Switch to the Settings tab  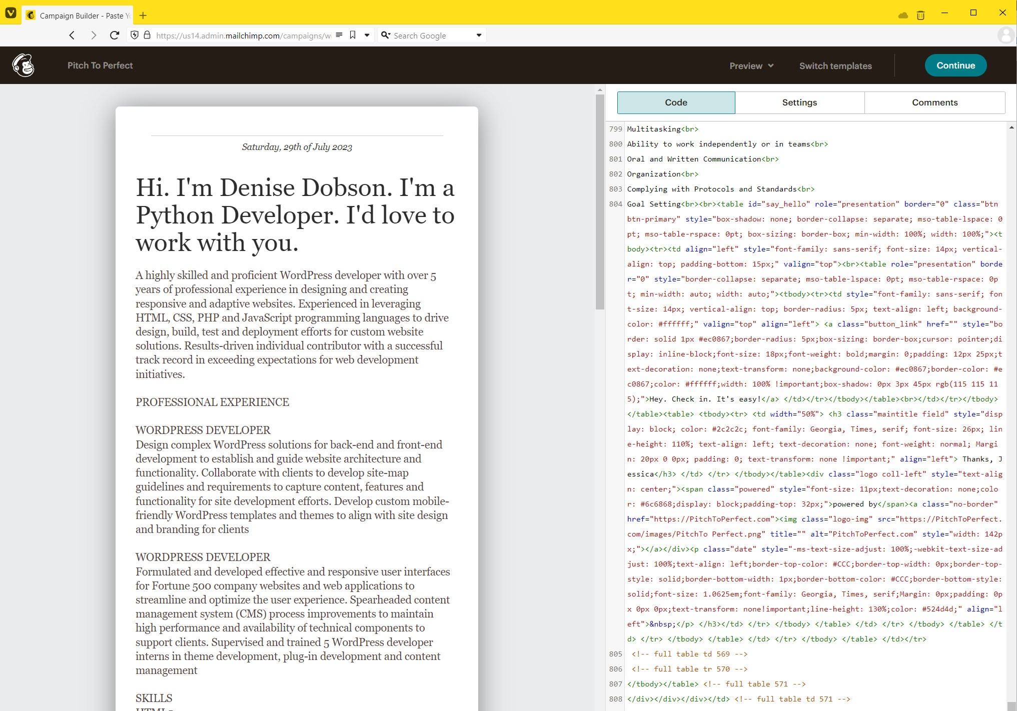pos(799,102)
